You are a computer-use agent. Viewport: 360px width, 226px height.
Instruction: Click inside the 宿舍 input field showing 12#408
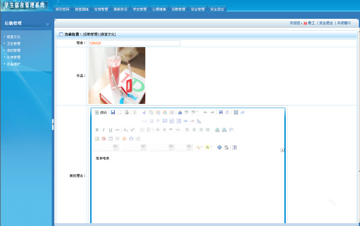134,43
